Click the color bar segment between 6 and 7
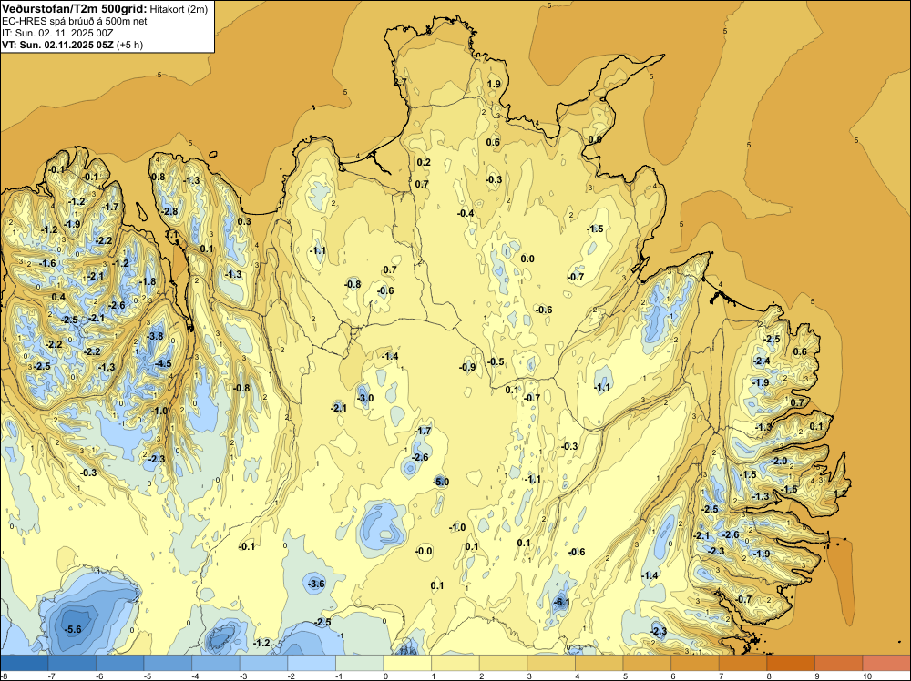Screen dimensions: 911x681 pos(695,663)
